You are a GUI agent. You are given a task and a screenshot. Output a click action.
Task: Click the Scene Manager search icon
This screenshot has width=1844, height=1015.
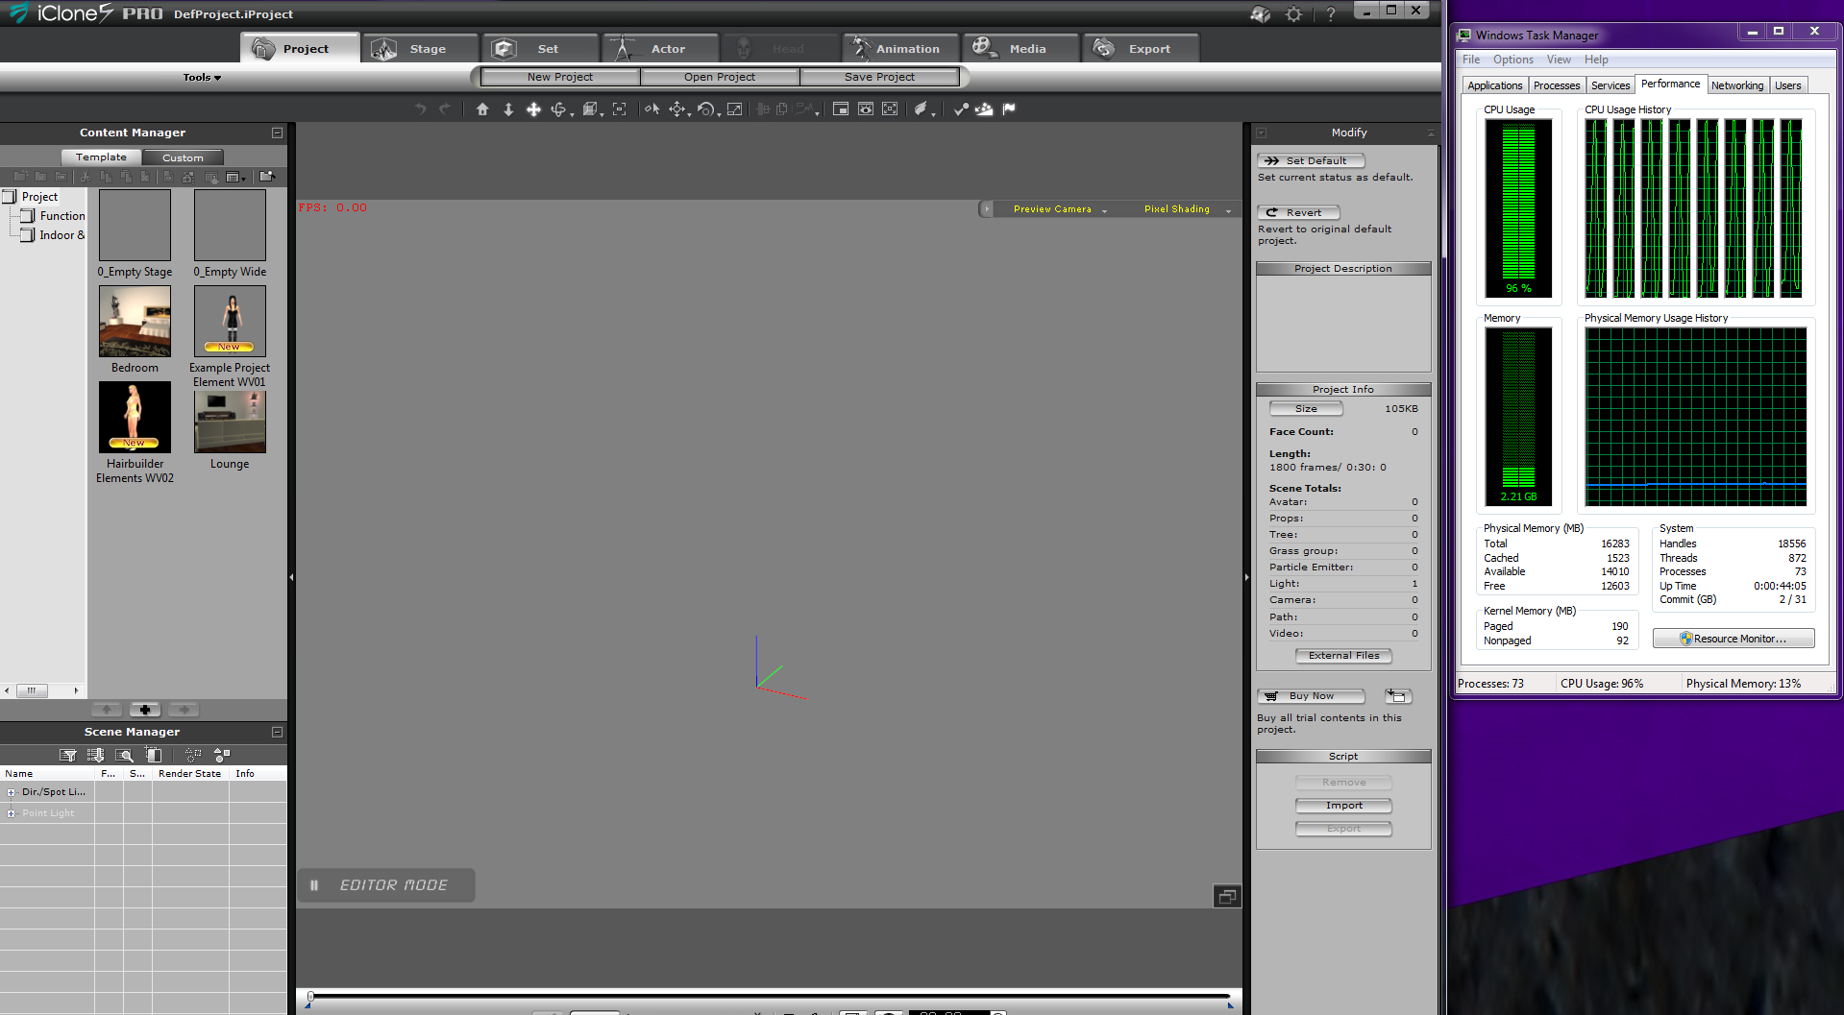124,756
